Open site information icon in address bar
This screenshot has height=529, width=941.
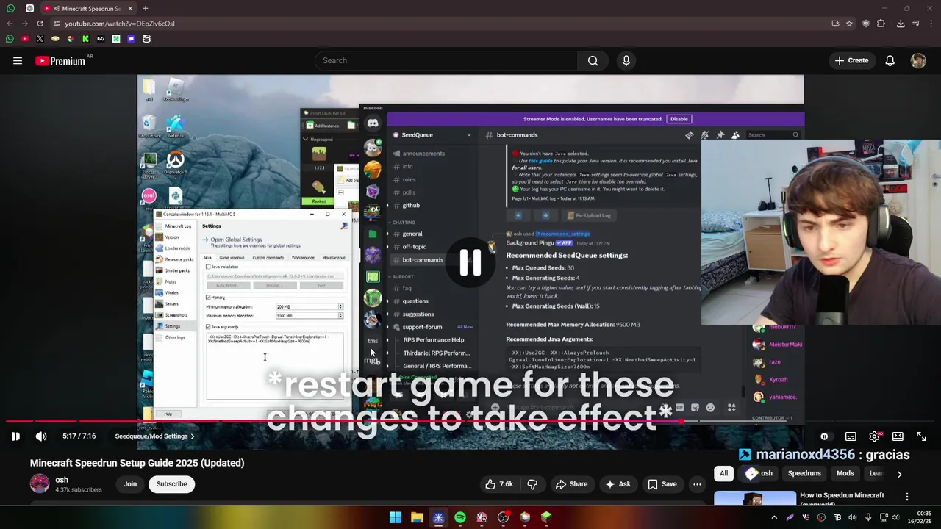pos(57,24)
